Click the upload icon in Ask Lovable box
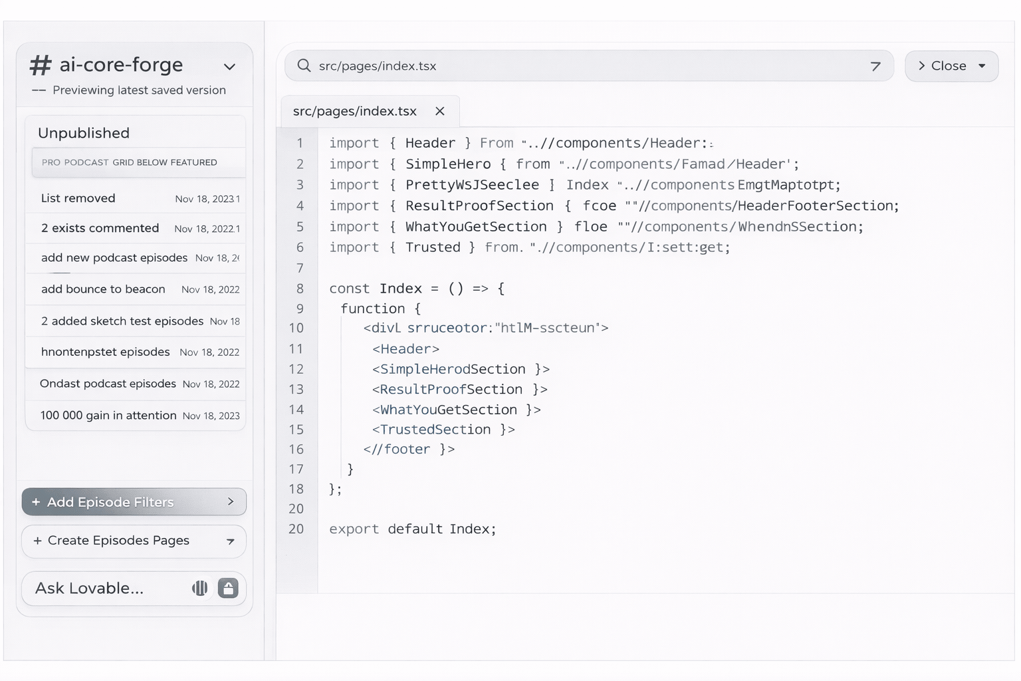The image size is (1021, 681). pos(228,588)
